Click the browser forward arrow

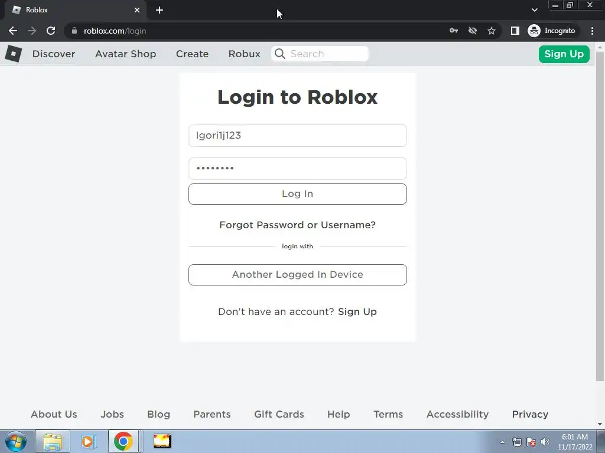pyautogui.click(x=32, y=31)
